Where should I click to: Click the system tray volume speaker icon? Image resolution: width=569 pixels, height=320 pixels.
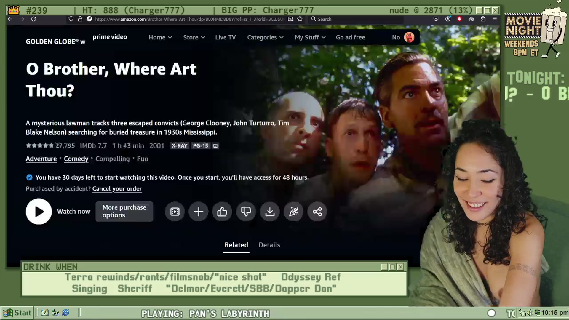[x=530, y=313]
